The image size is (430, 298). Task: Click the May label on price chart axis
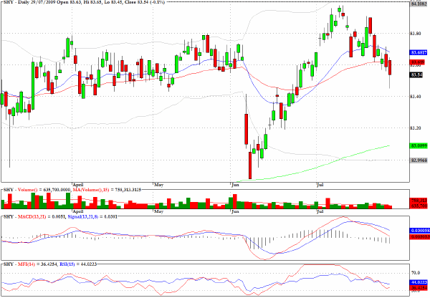point(159,185)
